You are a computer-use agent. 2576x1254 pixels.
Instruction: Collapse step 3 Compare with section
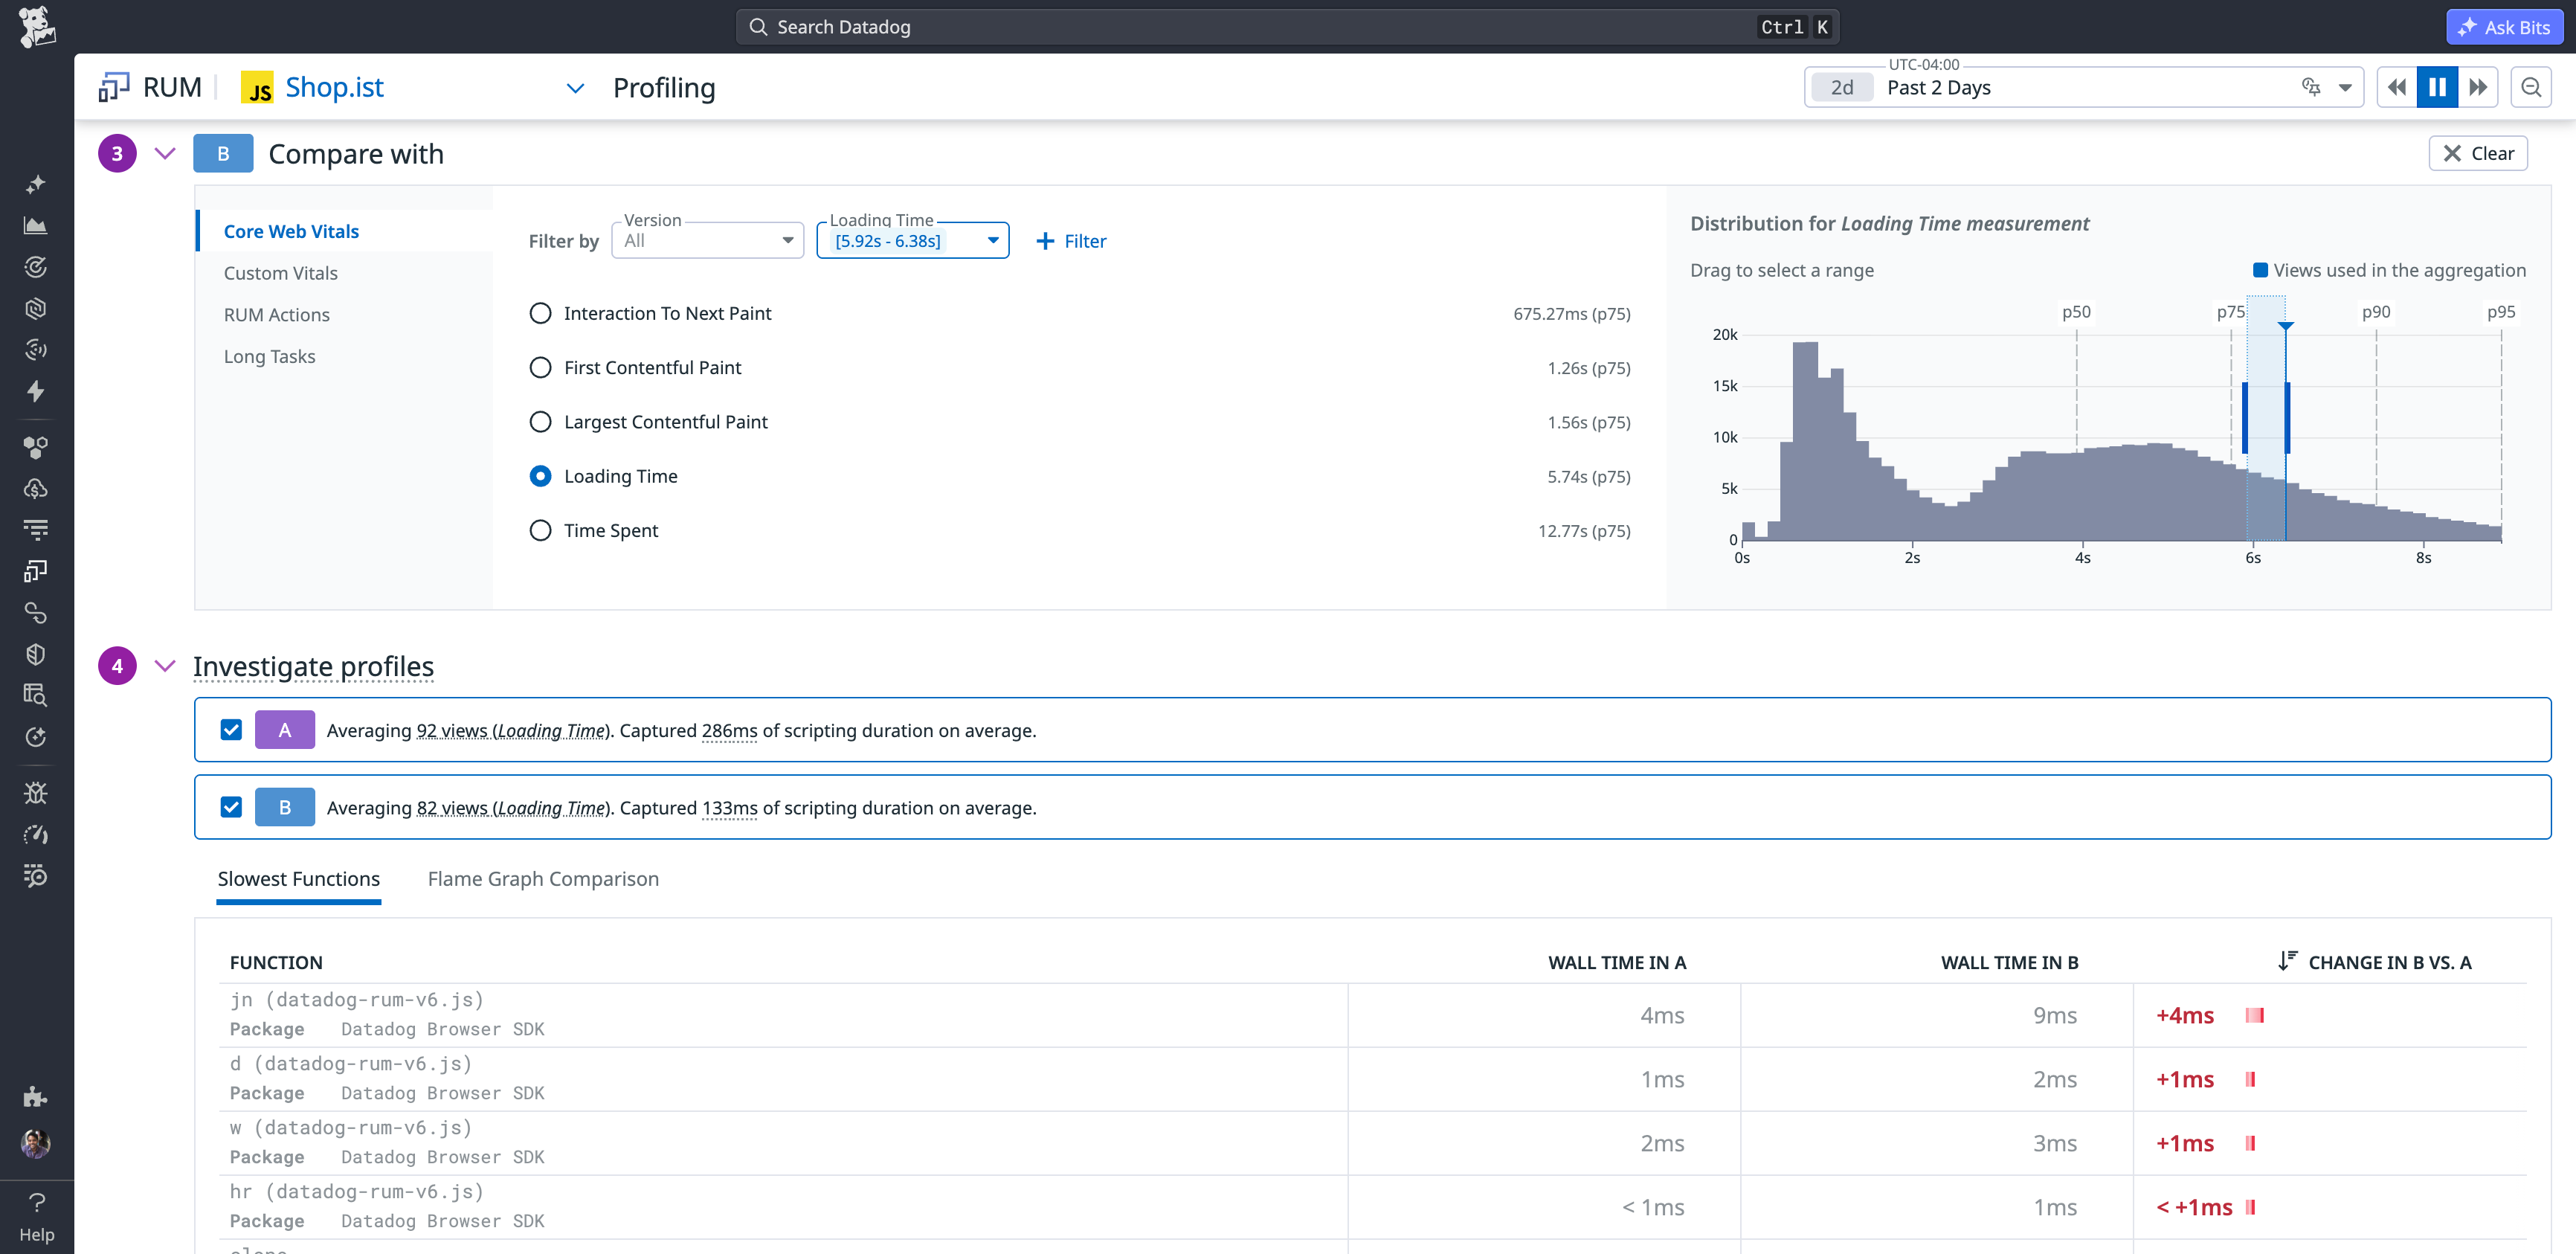165,153
